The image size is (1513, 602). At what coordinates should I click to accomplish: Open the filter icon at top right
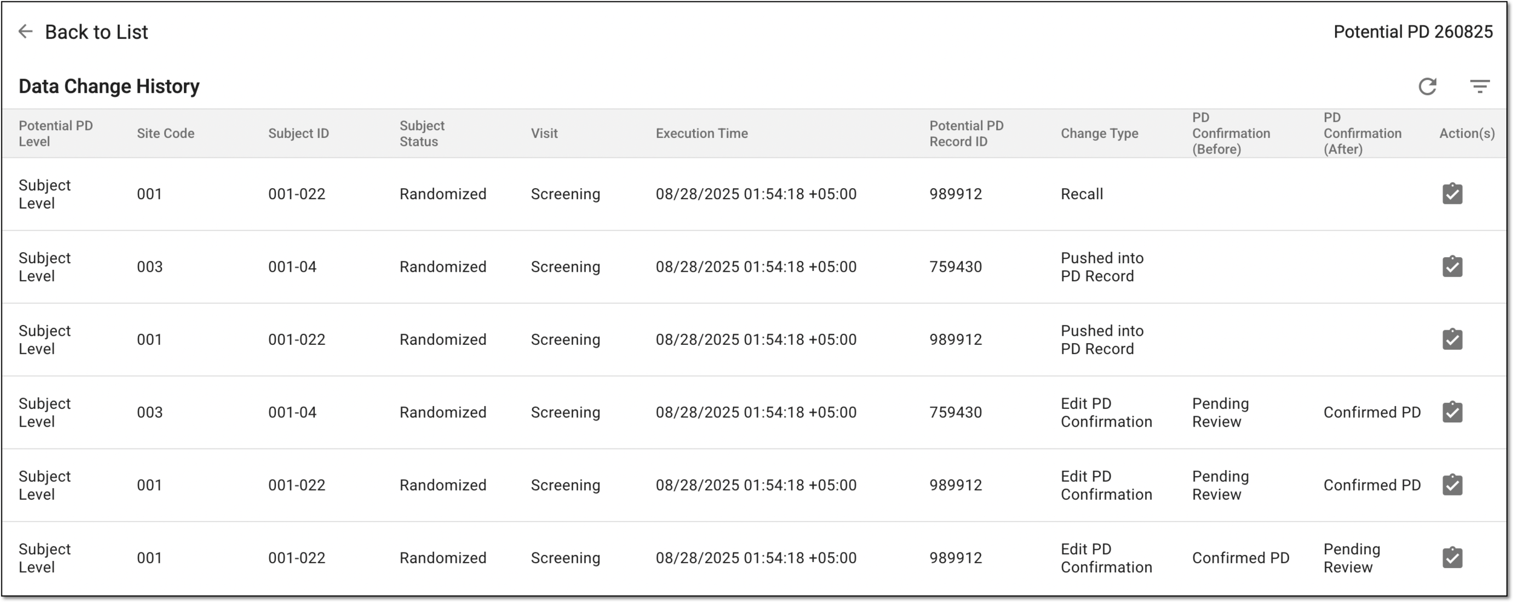click(x=1480, y=87)
